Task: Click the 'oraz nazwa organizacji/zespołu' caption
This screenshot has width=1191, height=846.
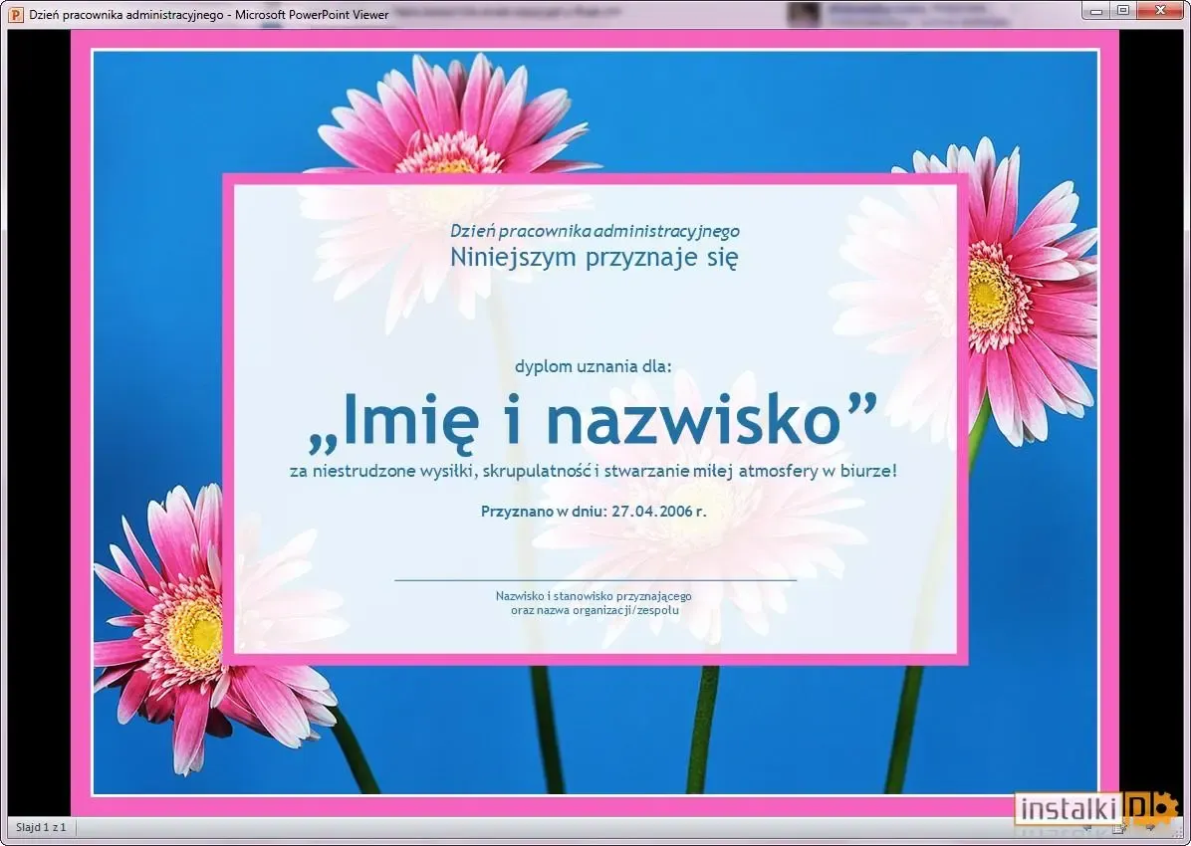Action: click(x=595, y=610)
